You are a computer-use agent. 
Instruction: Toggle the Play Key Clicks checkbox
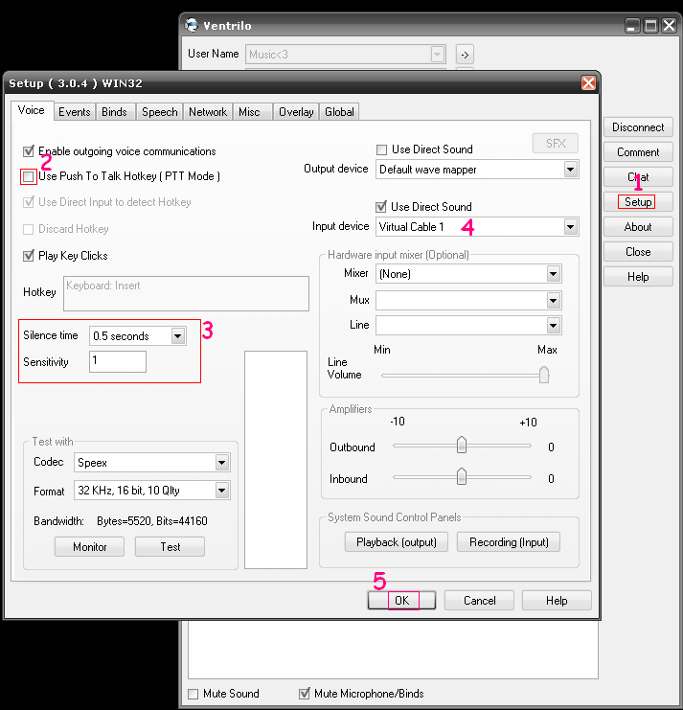(29, 256)
